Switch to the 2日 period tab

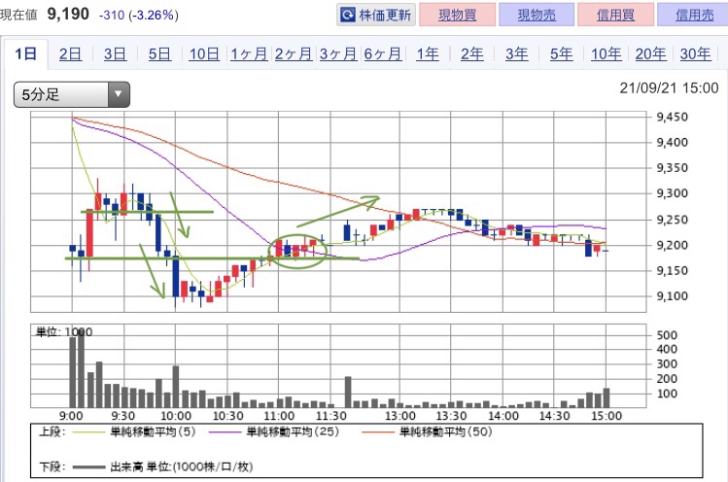(71, 54)
